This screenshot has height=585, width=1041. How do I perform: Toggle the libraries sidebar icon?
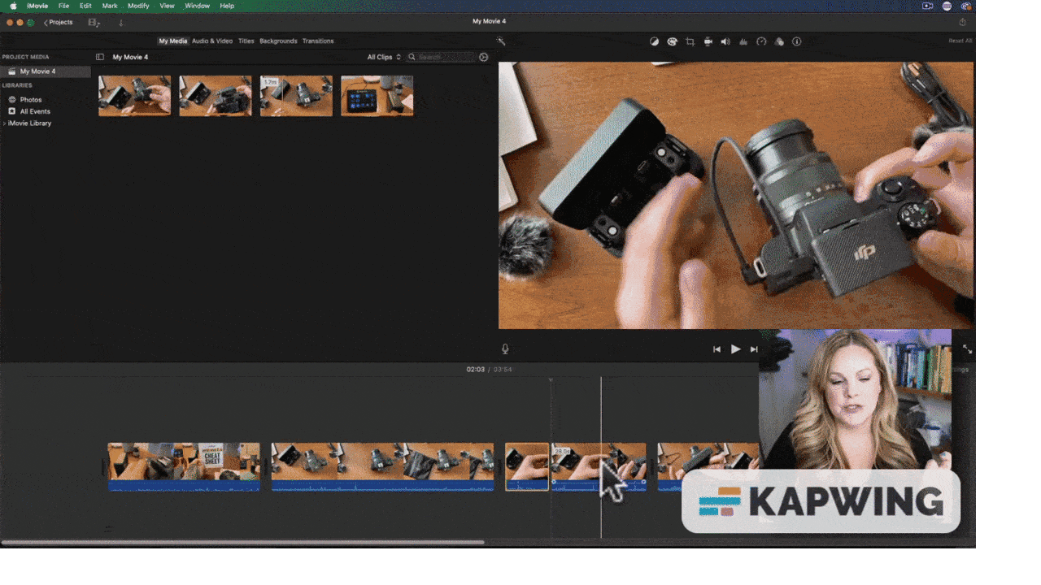pyautogui.click(x=100, y=57)
